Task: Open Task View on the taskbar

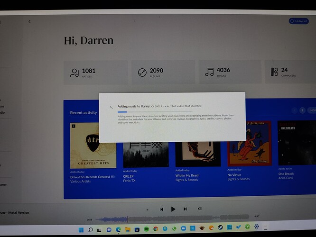Action: (99, 230)
